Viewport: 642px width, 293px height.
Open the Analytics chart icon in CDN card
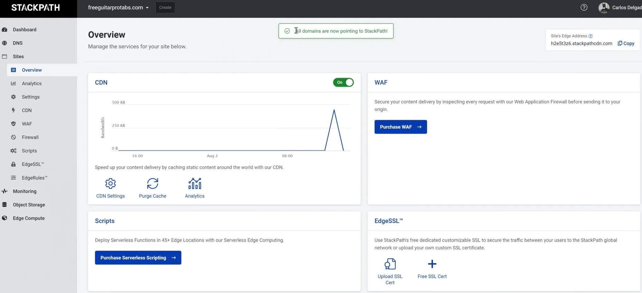(x=195, y=184)
